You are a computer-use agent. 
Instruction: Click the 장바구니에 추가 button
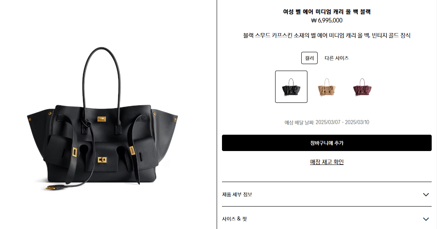[x=327, y=143]
